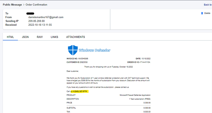This screenshot has height=113, width=212.
Task: Open the RAW tab
Action: point(40,37)
